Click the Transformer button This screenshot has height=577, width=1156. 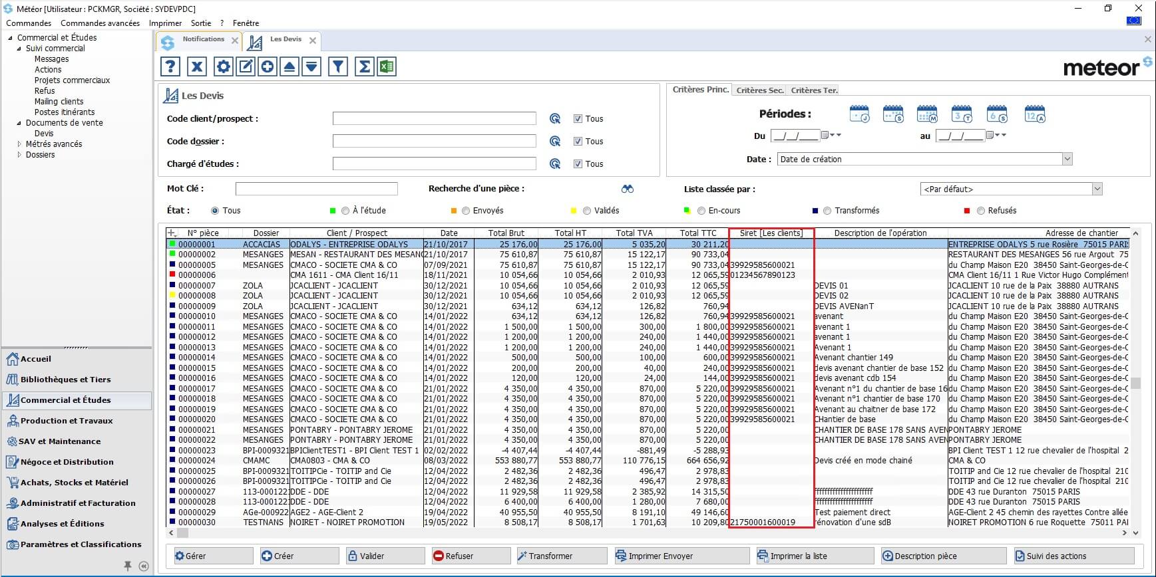[563, 556]
